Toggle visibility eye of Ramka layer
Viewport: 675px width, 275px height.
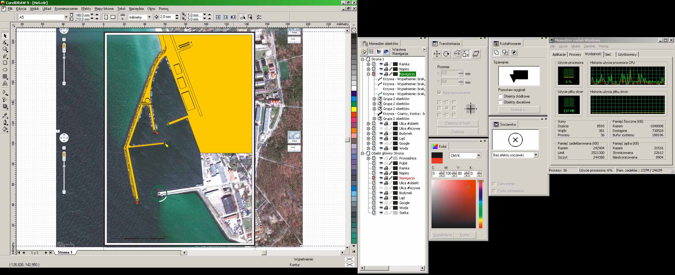pyautogui.click(x=381, y=64)
